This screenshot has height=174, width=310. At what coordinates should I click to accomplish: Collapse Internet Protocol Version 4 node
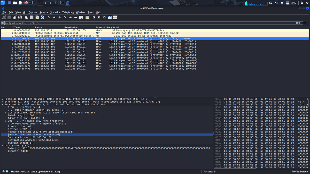[x=3, y=104]
